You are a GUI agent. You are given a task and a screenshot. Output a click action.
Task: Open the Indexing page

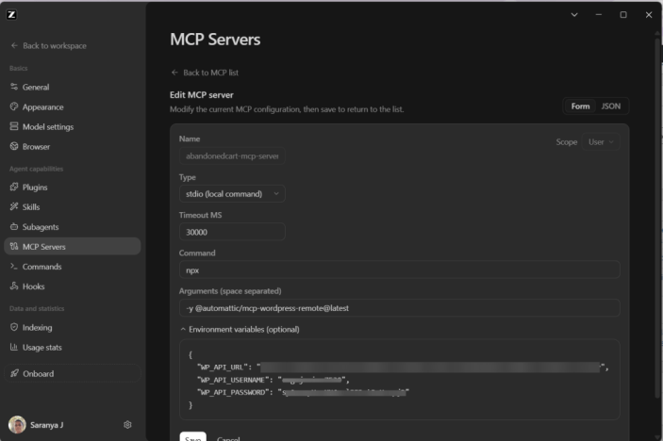pos(73,327)
